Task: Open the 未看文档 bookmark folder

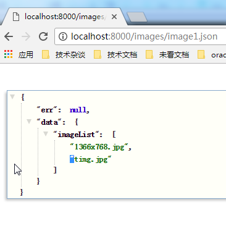Action: coord(167,55)
